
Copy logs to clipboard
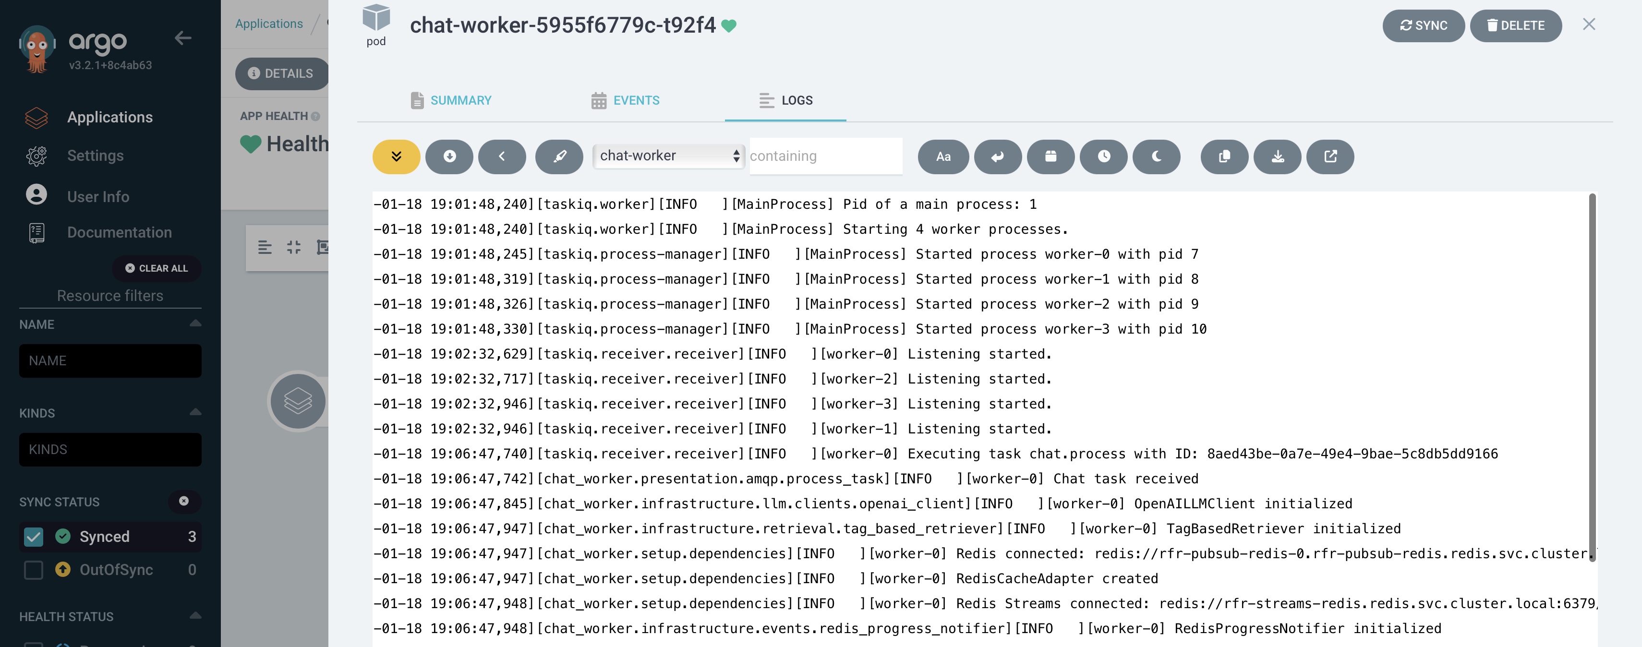pos(1224,157)
